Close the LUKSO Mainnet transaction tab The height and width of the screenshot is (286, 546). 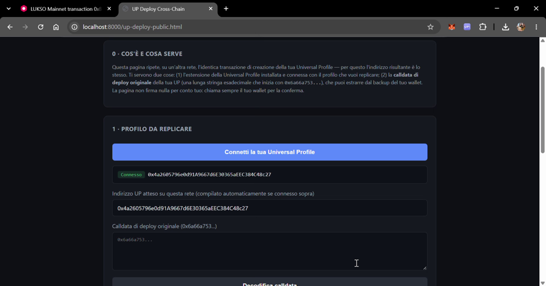point(109,8)
